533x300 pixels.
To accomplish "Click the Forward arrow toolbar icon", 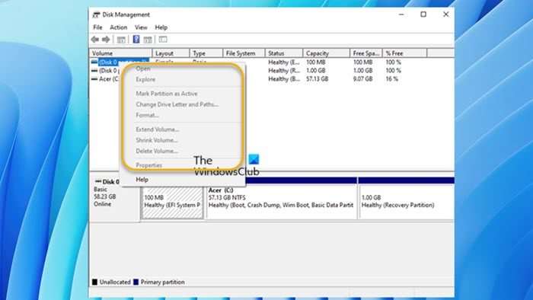I will click(x=106, y=40).
